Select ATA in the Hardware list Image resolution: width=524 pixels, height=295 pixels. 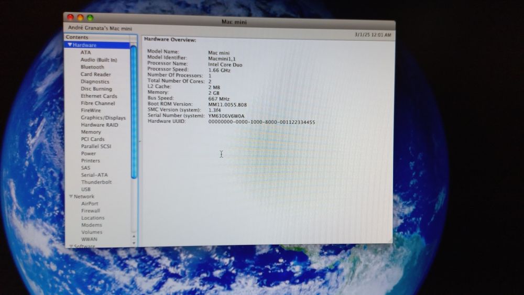85,52
